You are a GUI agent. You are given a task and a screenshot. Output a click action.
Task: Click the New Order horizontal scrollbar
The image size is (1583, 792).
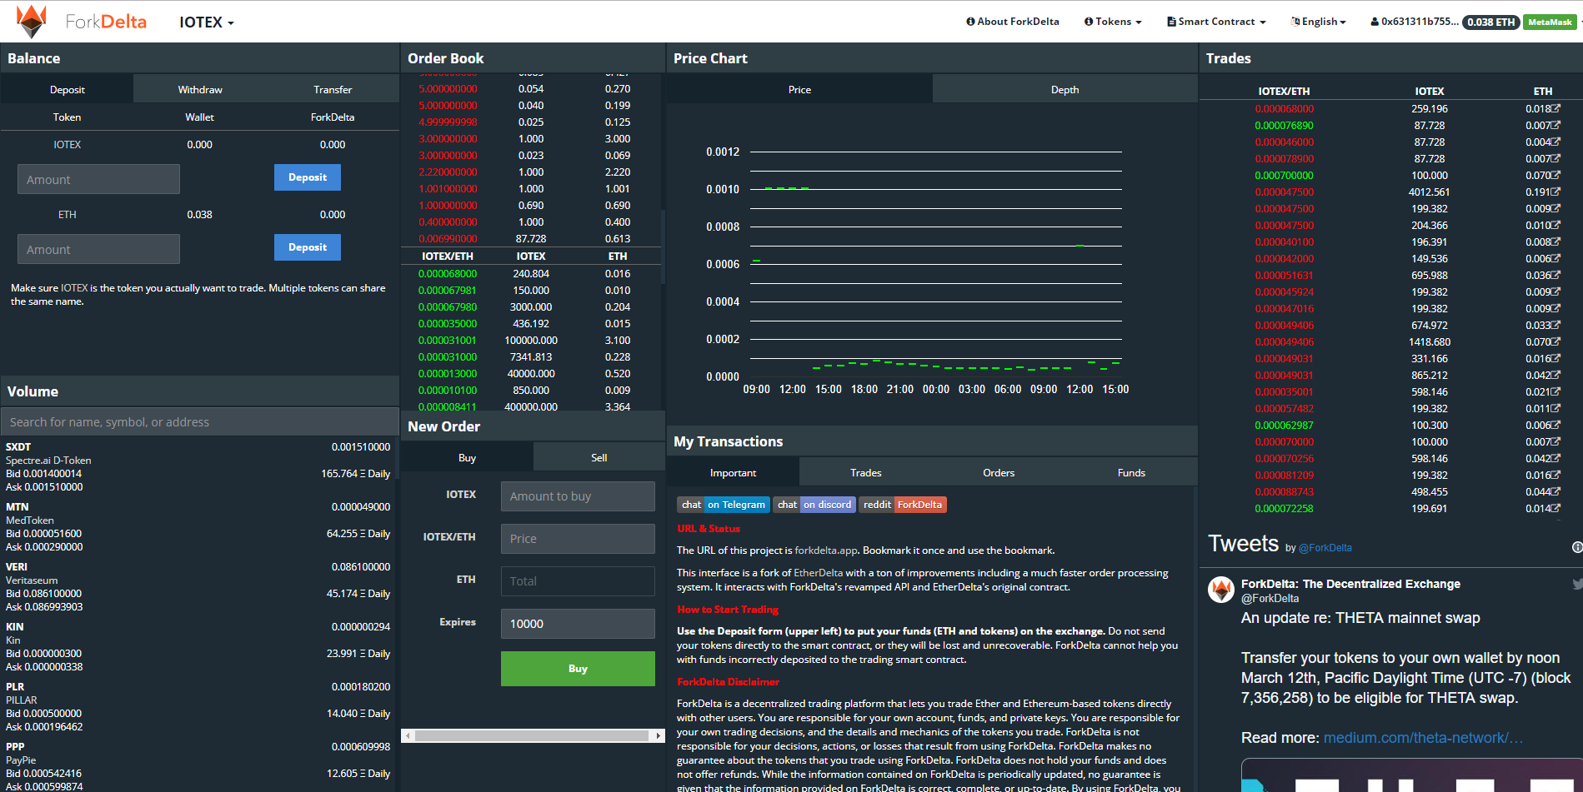(533, 735)
